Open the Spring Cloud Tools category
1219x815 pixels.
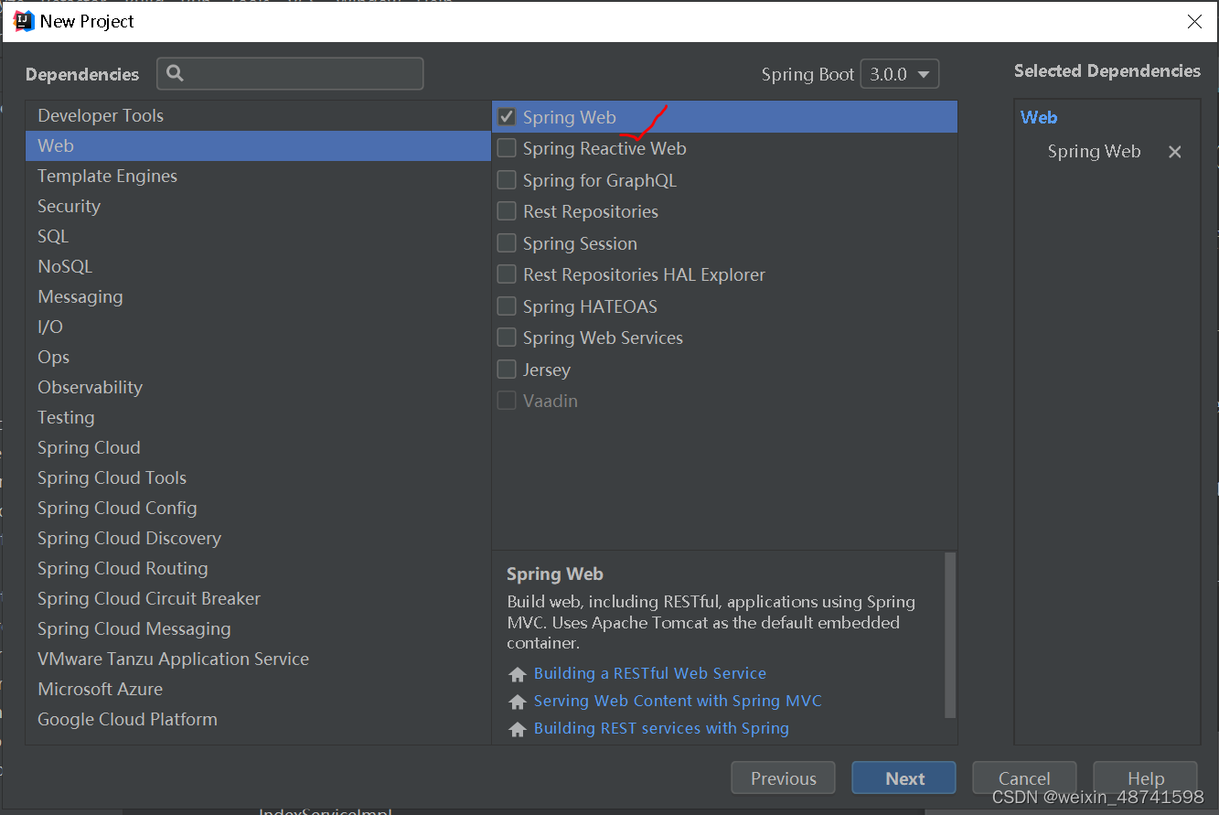pos(258,477)
